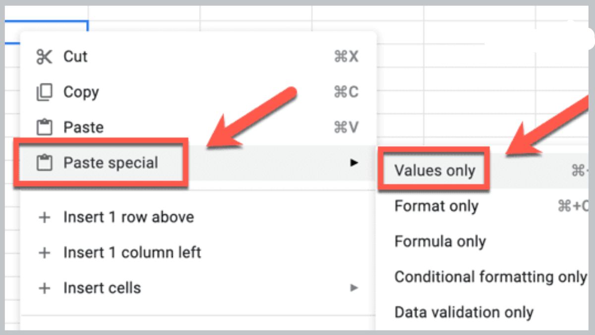
Task: Click plus icon for Insert column left
Action: tap(45, 253)
